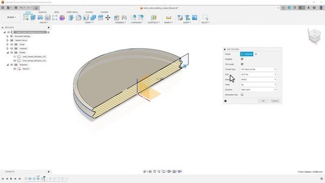This screenshot has width=325, height=183.
Task: Pick the Revolve tool
Action: pyautogui.click(x=40, y=18)
